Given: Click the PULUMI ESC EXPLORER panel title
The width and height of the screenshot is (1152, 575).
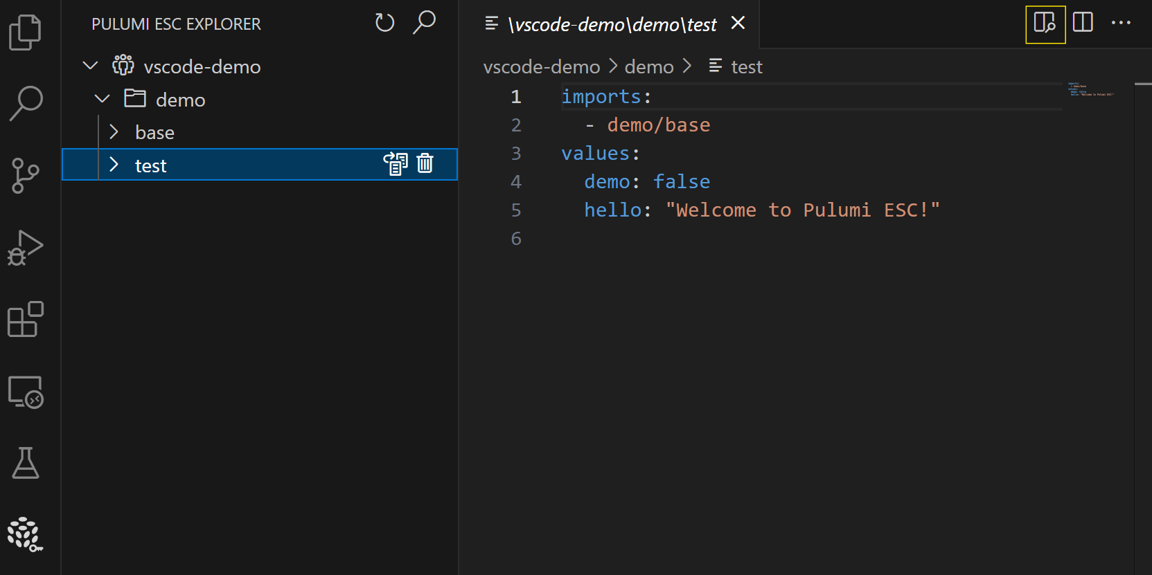Looking at the screenshot, I should point(176,24).
